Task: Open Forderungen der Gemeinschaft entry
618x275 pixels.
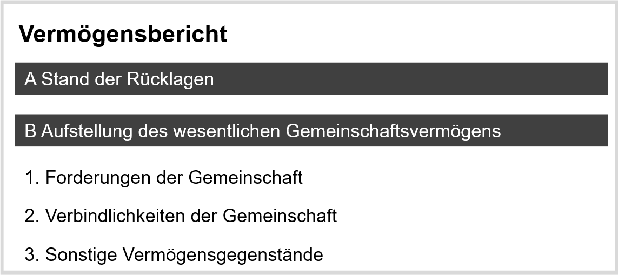Action: [164, 177]
